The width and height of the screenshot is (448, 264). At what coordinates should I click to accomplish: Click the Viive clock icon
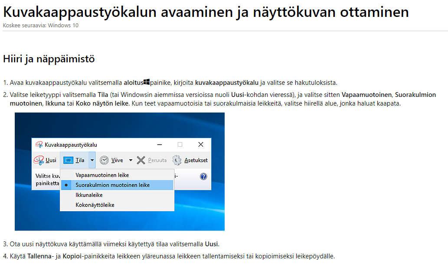pyautogui.click(x=104, y=160)
